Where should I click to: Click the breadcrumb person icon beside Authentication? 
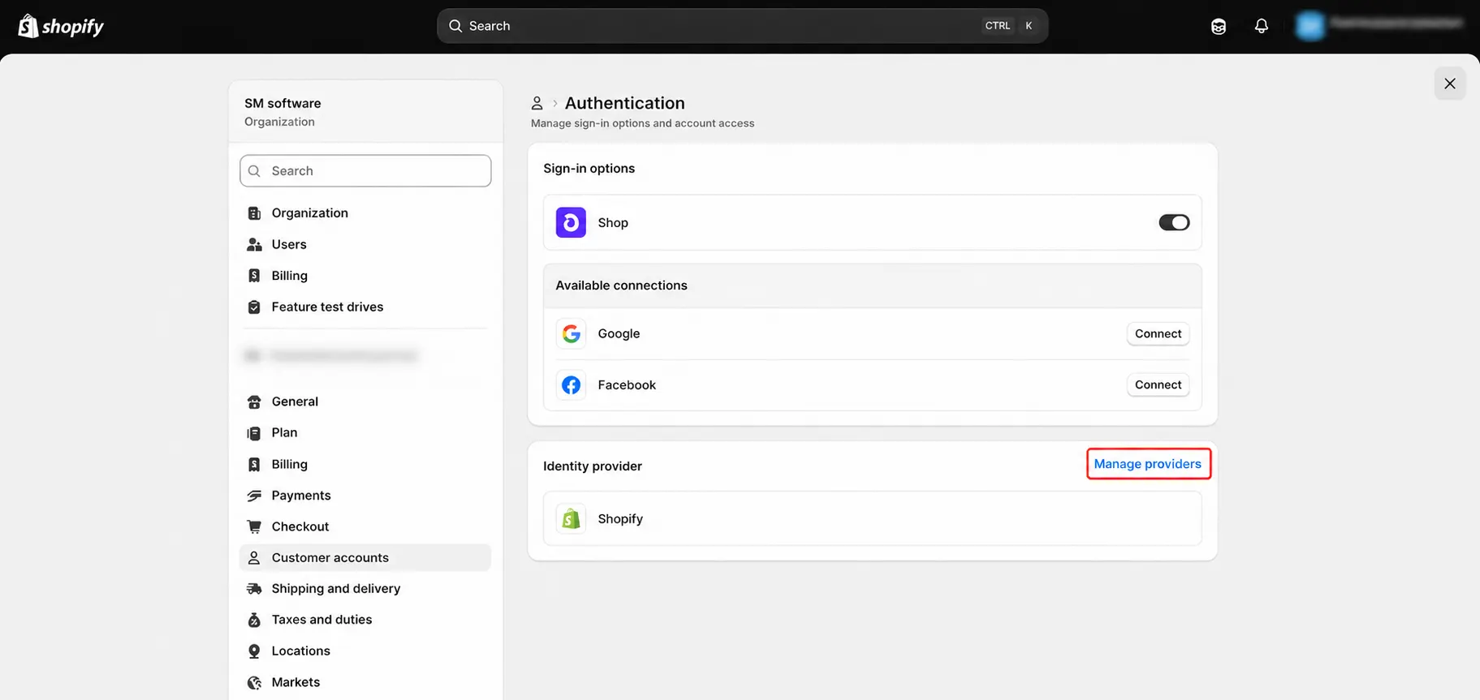pyautogui.click(x=537, y=103)
